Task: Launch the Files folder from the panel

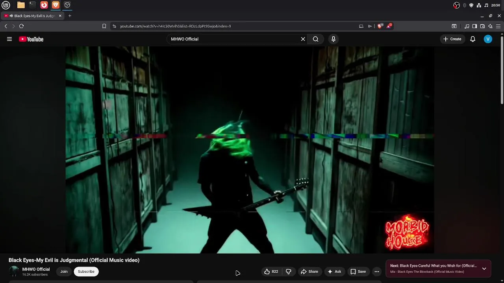Action: [21, 5]
